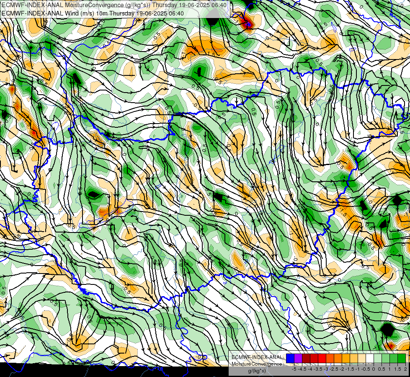410x377 pixels.
Task: Click the legend unit 'g/(kg*s)'
Action: pyautogui.click(x=257, y=371)
